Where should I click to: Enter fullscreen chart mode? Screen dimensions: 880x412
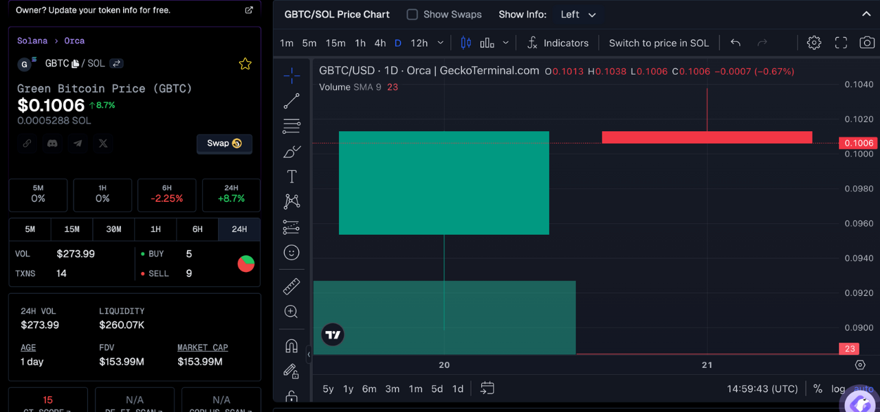pos(841,43)
